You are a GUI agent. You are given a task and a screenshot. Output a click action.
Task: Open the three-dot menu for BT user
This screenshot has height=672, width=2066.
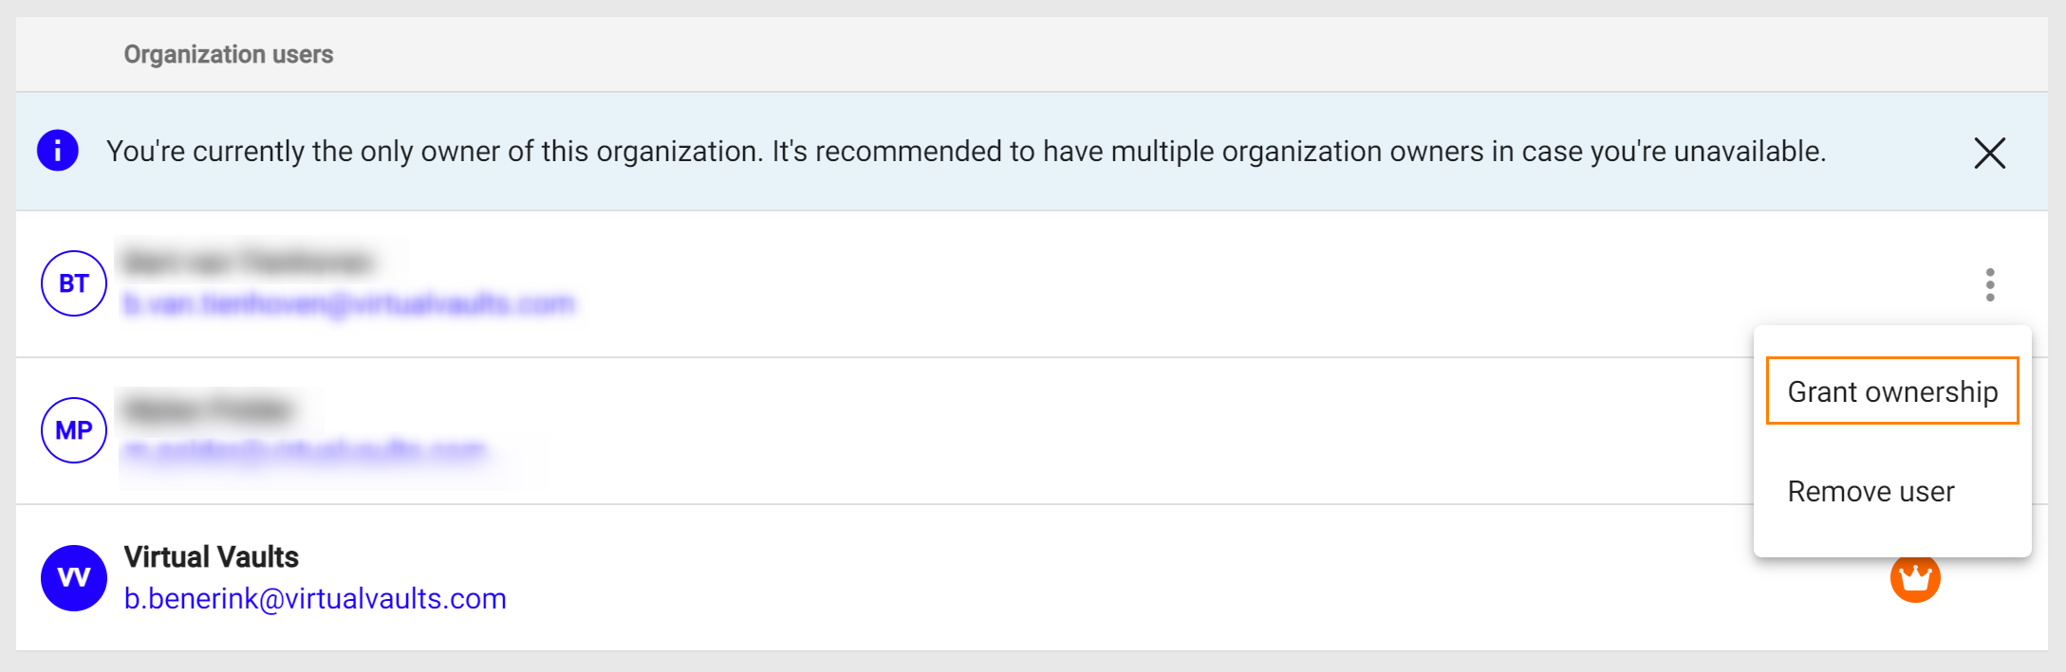(1990, 284)
